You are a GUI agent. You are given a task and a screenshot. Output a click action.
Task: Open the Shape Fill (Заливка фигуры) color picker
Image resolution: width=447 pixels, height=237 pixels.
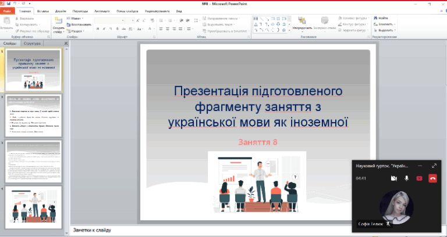coord(354,18)
